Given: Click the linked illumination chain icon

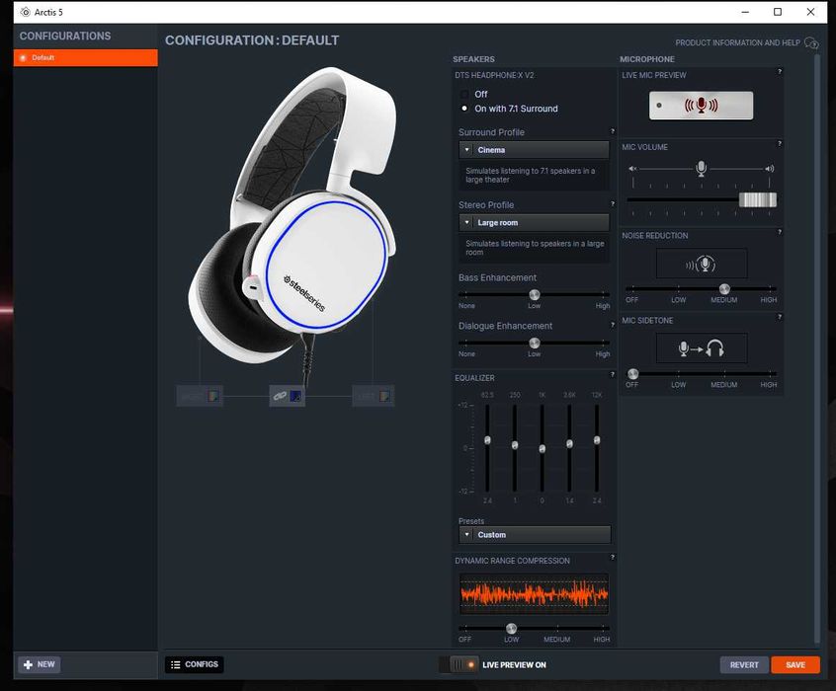Looking at the screenshot, I should coord(280,396).
